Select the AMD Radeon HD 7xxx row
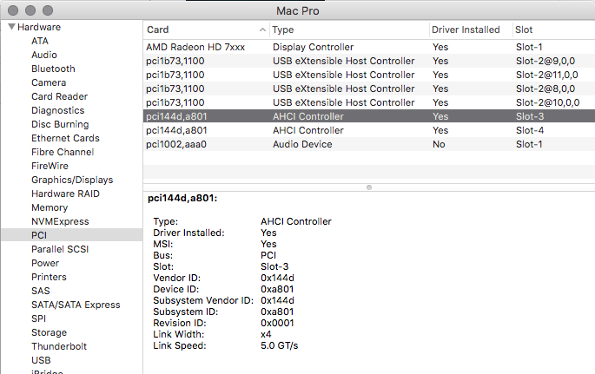The width and height of the screenshot is (595, 374). [x=369, y=47]
